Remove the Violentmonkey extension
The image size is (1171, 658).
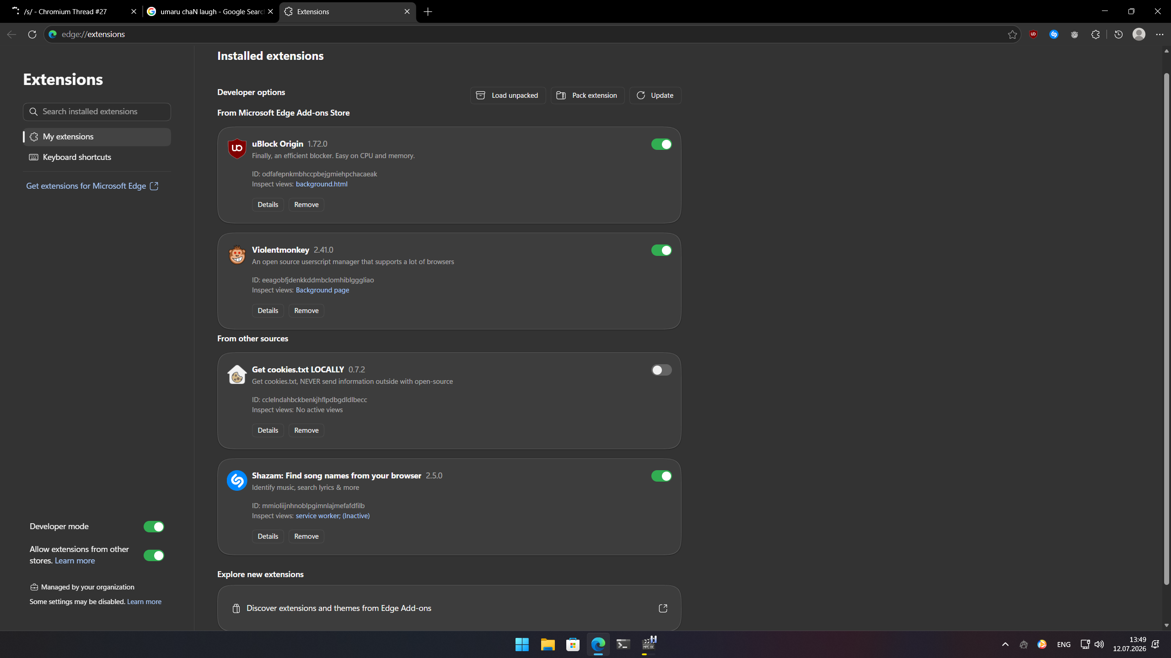click(306, 311)
